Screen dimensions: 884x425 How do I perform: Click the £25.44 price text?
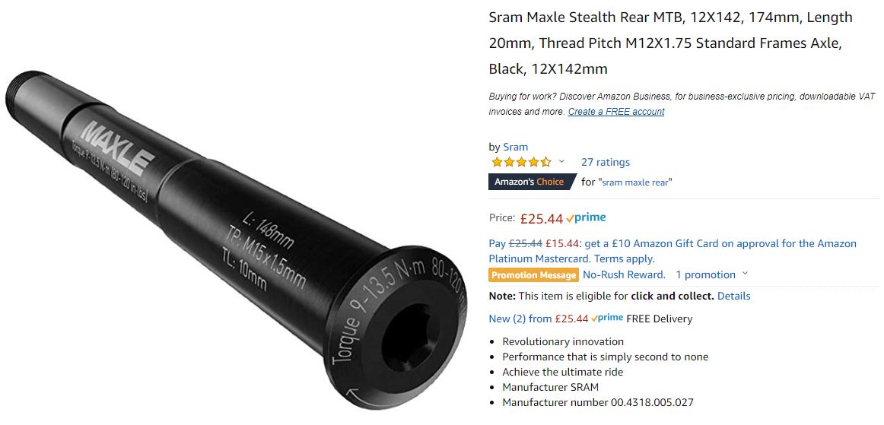tap(541, 218)
